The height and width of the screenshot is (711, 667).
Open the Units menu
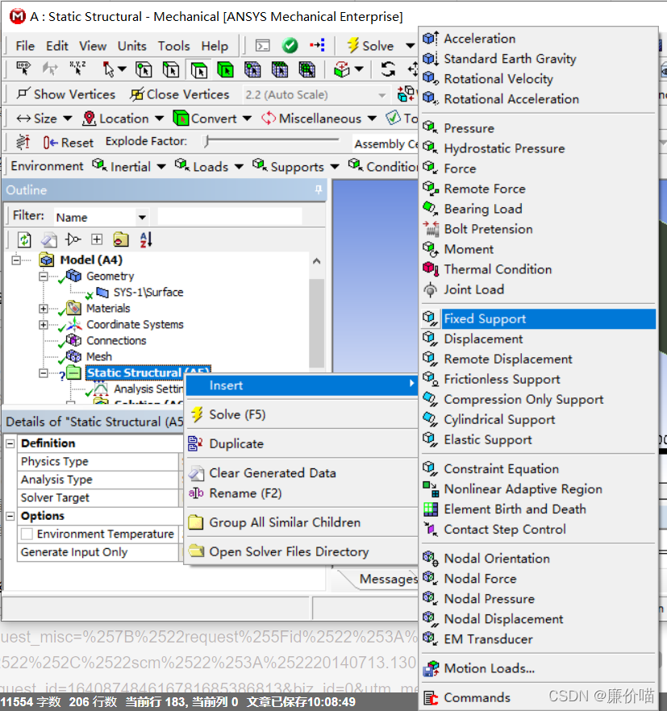click(132, 46)
